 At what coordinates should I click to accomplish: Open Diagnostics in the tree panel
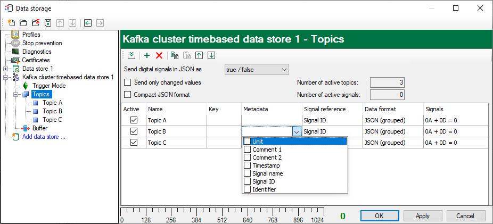tap(37, 52)
